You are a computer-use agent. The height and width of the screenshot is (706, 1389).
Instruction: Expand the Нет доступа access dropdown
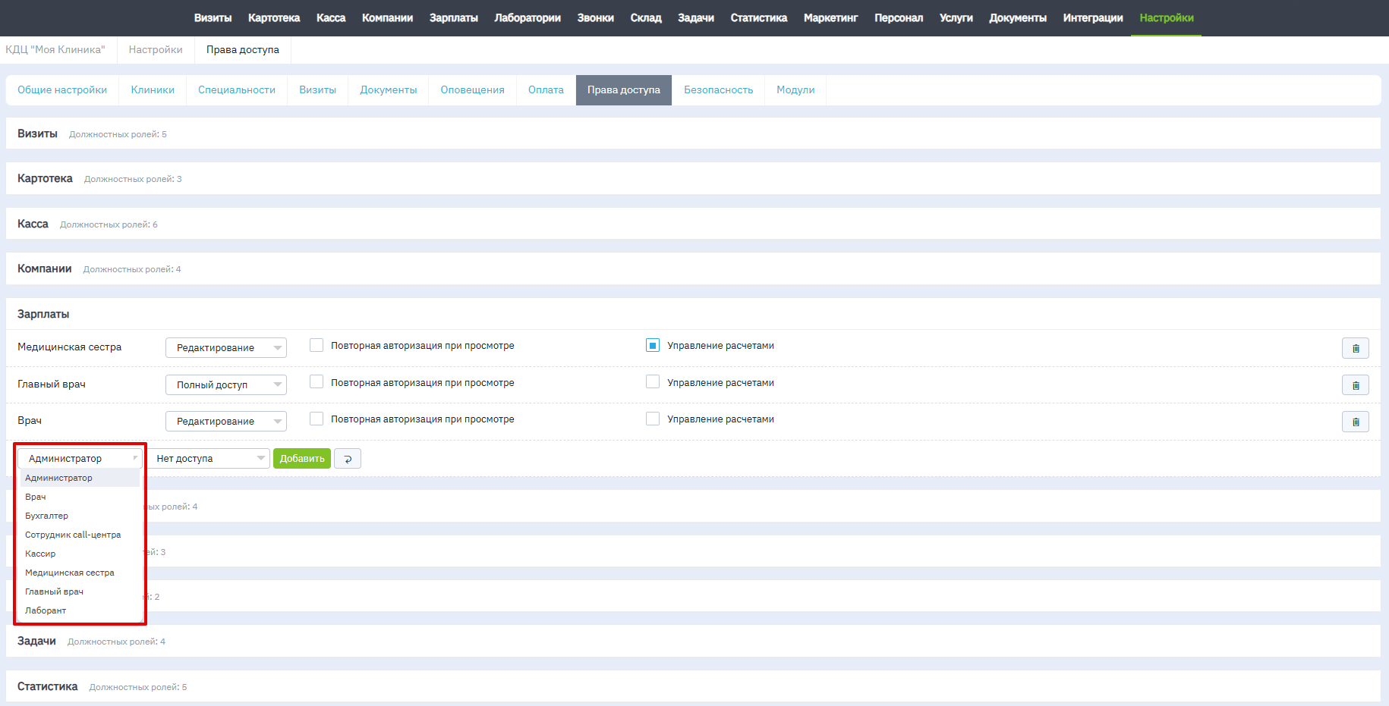tap(208, 459)
